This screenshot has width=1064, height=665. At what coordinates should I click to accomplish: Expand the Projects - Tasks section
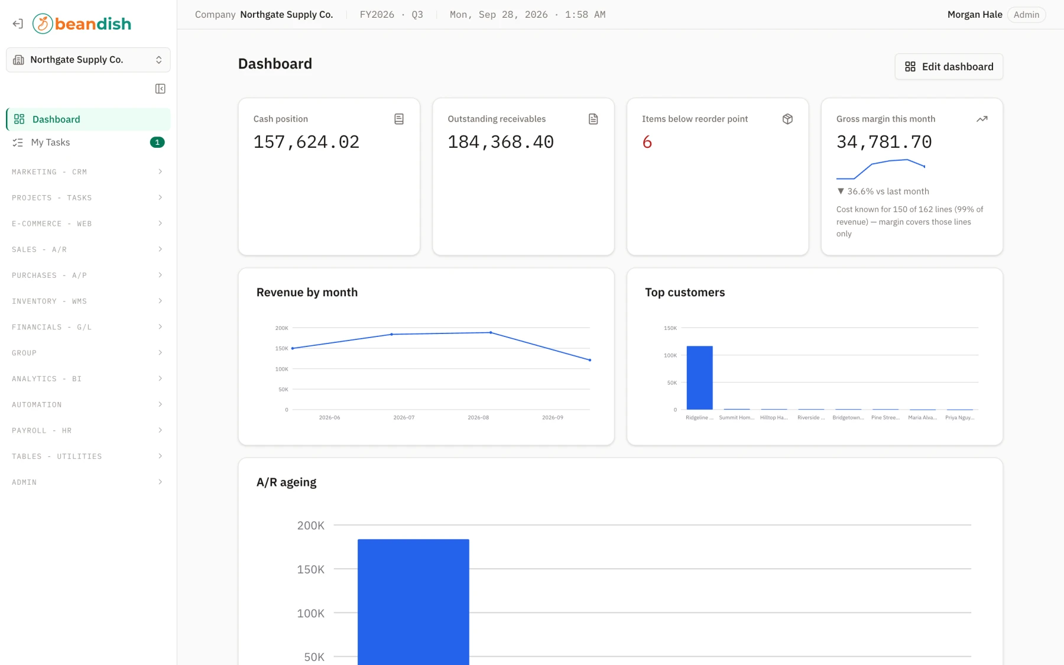coord(88,198)
